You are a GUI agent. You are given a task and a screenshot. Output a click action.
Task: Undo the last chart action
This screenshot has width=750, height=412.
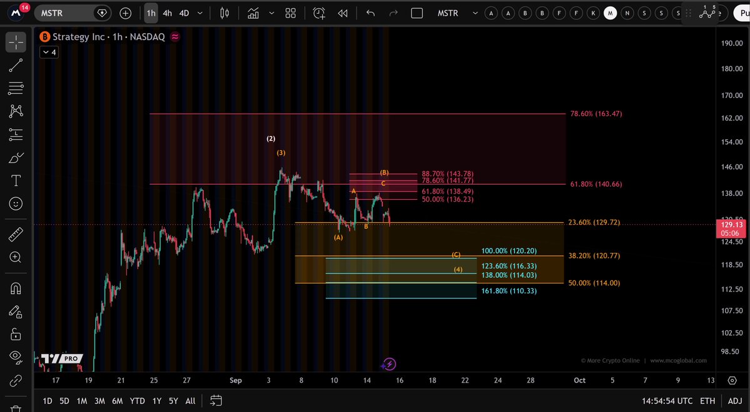click(370, 13)
